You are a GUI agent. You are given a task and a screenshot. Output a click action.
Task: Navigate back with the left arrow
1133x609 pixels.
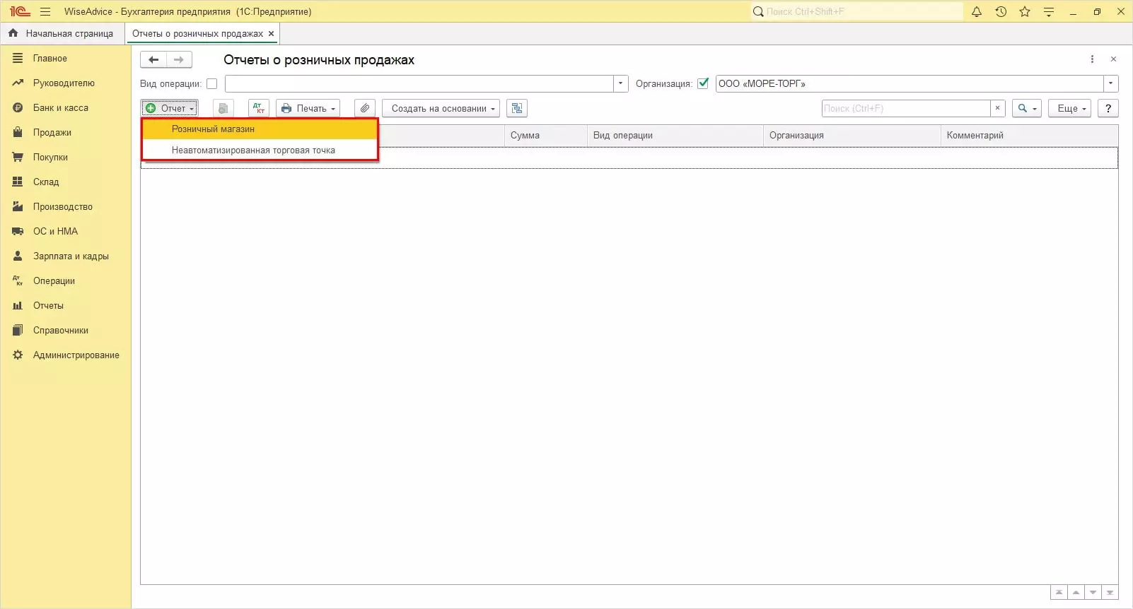point(153,60)
